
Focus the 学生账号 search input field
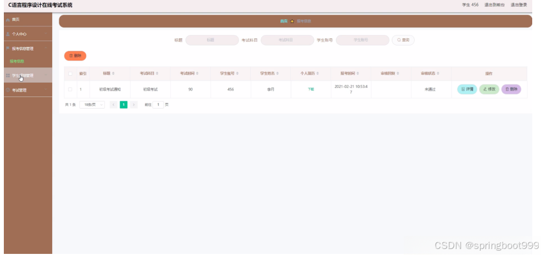pyautogui.click(x=363, y=41)
